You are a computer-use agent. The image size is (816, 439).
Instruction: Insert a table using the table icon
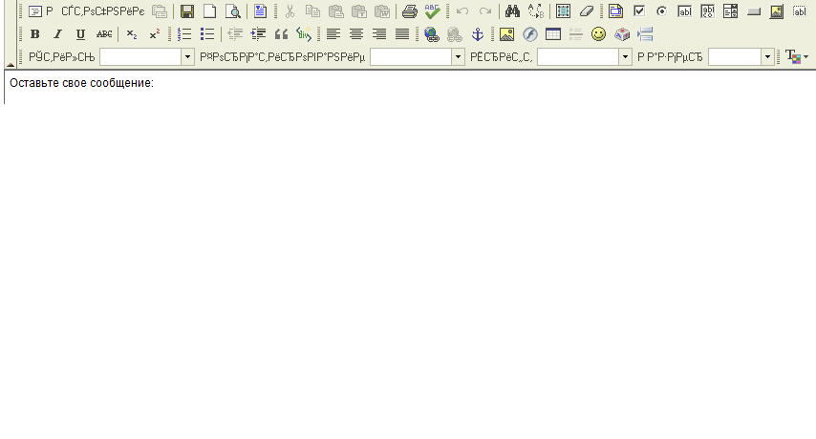click(x=553, y=34)
